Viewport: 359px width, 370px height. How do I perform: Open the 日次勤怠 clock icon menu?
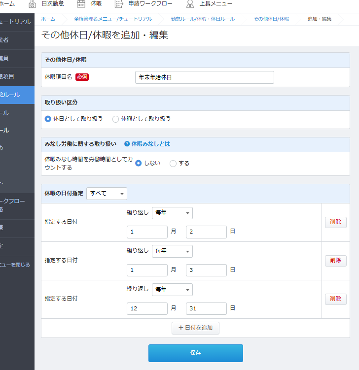33,4
